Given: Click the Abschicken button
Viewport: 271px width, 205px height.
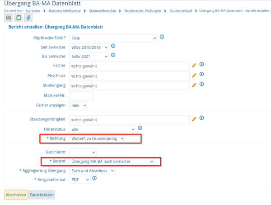Looking at the screenshot, I should [16, 195].
